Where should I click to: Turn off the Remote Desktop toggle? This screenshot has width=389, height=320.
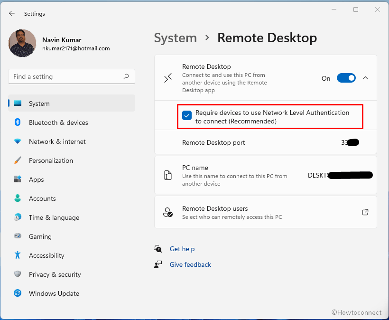(x=346, y=78)
